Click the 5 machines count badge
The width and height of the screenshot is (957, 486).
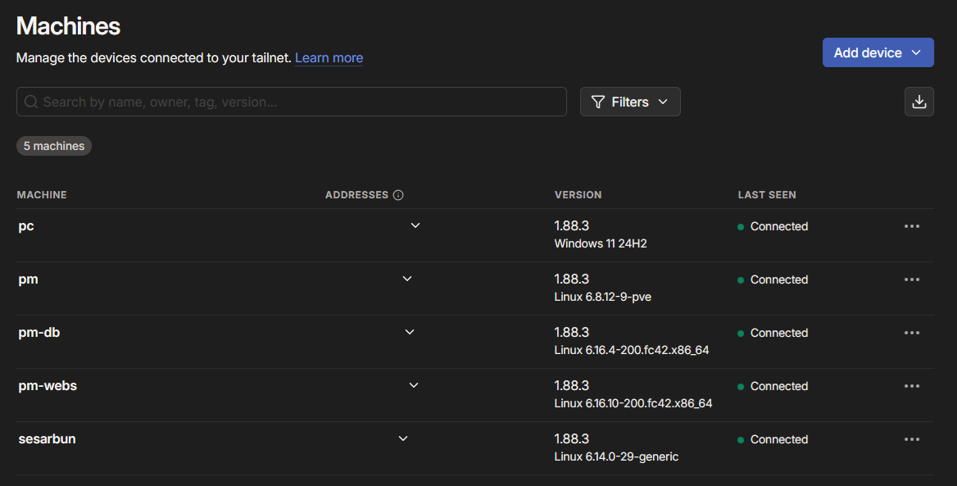pyautogui.click(x=54, y=146)
